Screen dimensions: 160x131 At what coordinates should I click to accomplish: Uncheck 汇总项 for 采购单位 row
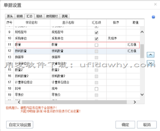[x=96, y=39]
